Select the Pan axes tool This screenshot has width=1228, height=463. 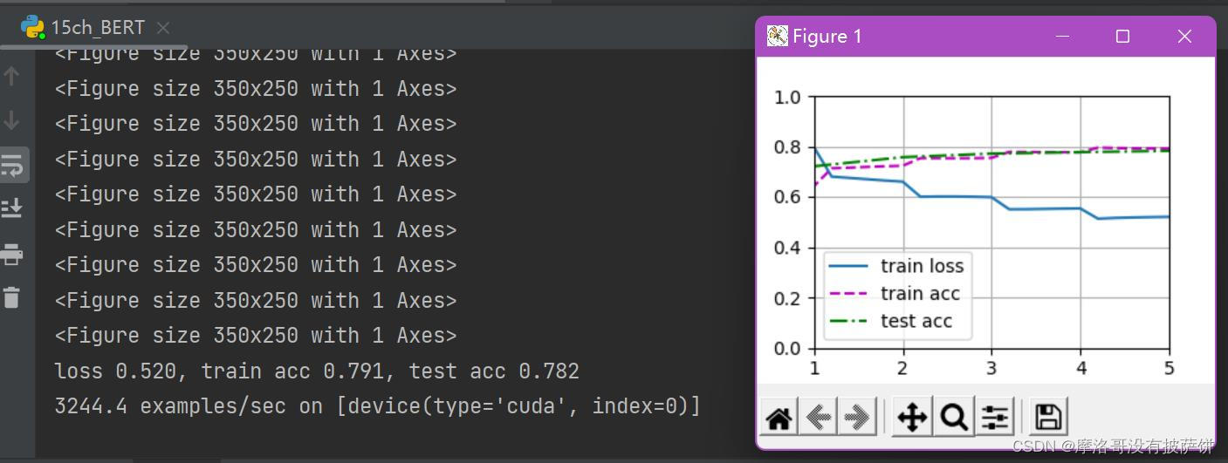point(912,418)
